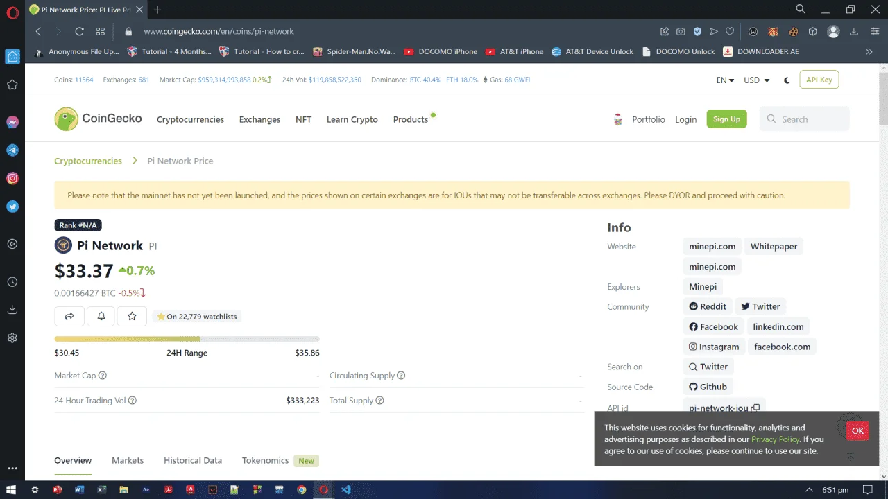The height and width of the screenshot is (499, 888).
Task: Add Pi Network to watchlist star
Action: click(x=132, y=316)
